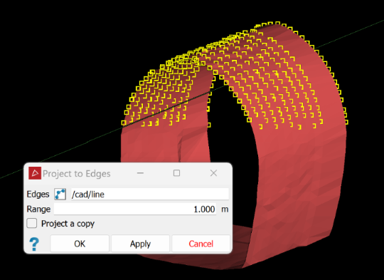
Task: Apply the projection without closing
Action: [x=140, y=244]
